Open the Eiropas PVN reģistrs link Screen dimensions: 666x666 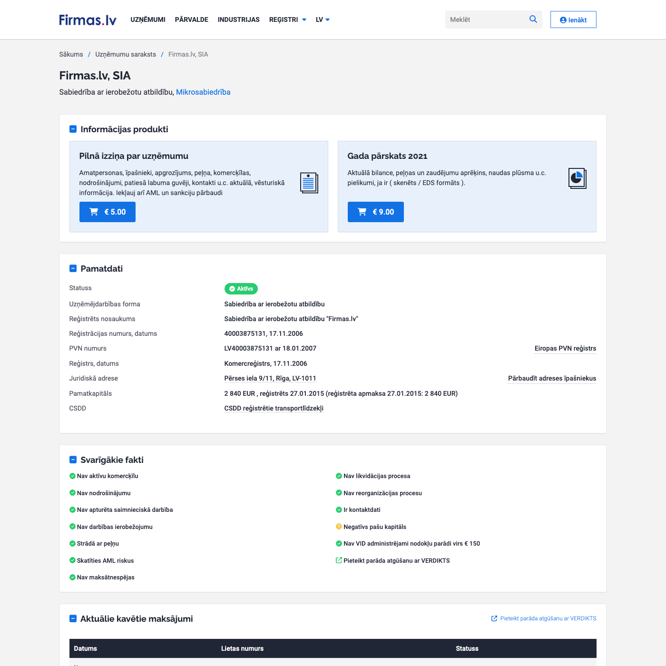click(x=565, y=348)
